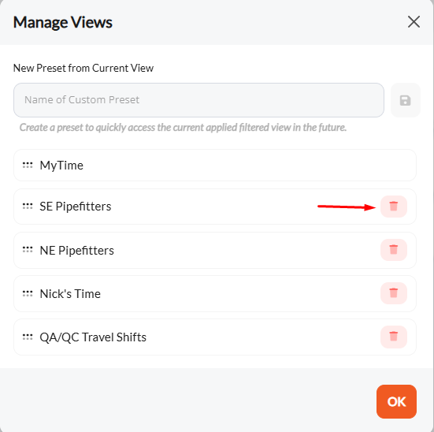Select the Nick's Time view name
The image size is (434, 432).
[x=70, y=294]
